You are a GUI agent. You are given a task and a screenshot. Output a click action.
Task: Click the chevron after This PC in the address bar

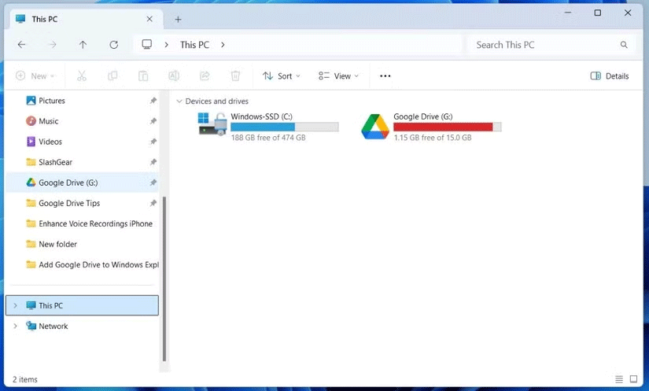pyautogui.click(x=223, y=45)
